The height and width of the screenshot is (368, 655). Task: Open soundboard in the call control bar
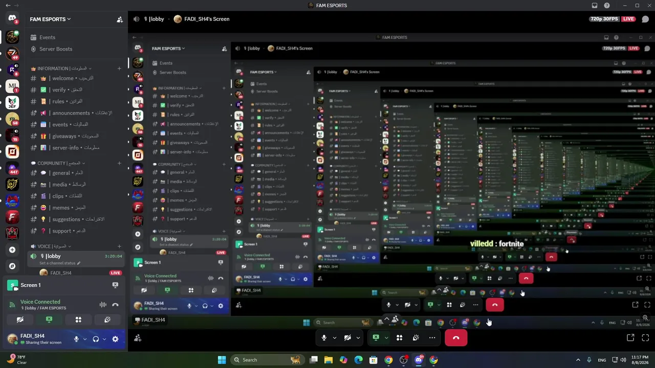point(416,338)
